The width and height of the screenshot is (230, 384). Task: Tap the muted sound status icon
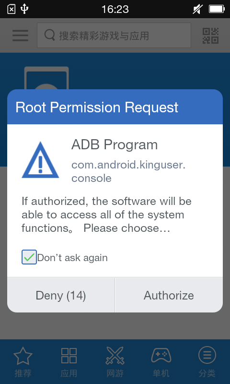click(x=197, y=9)
